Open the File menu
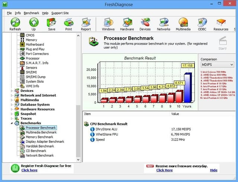 (x=9, y=13)
